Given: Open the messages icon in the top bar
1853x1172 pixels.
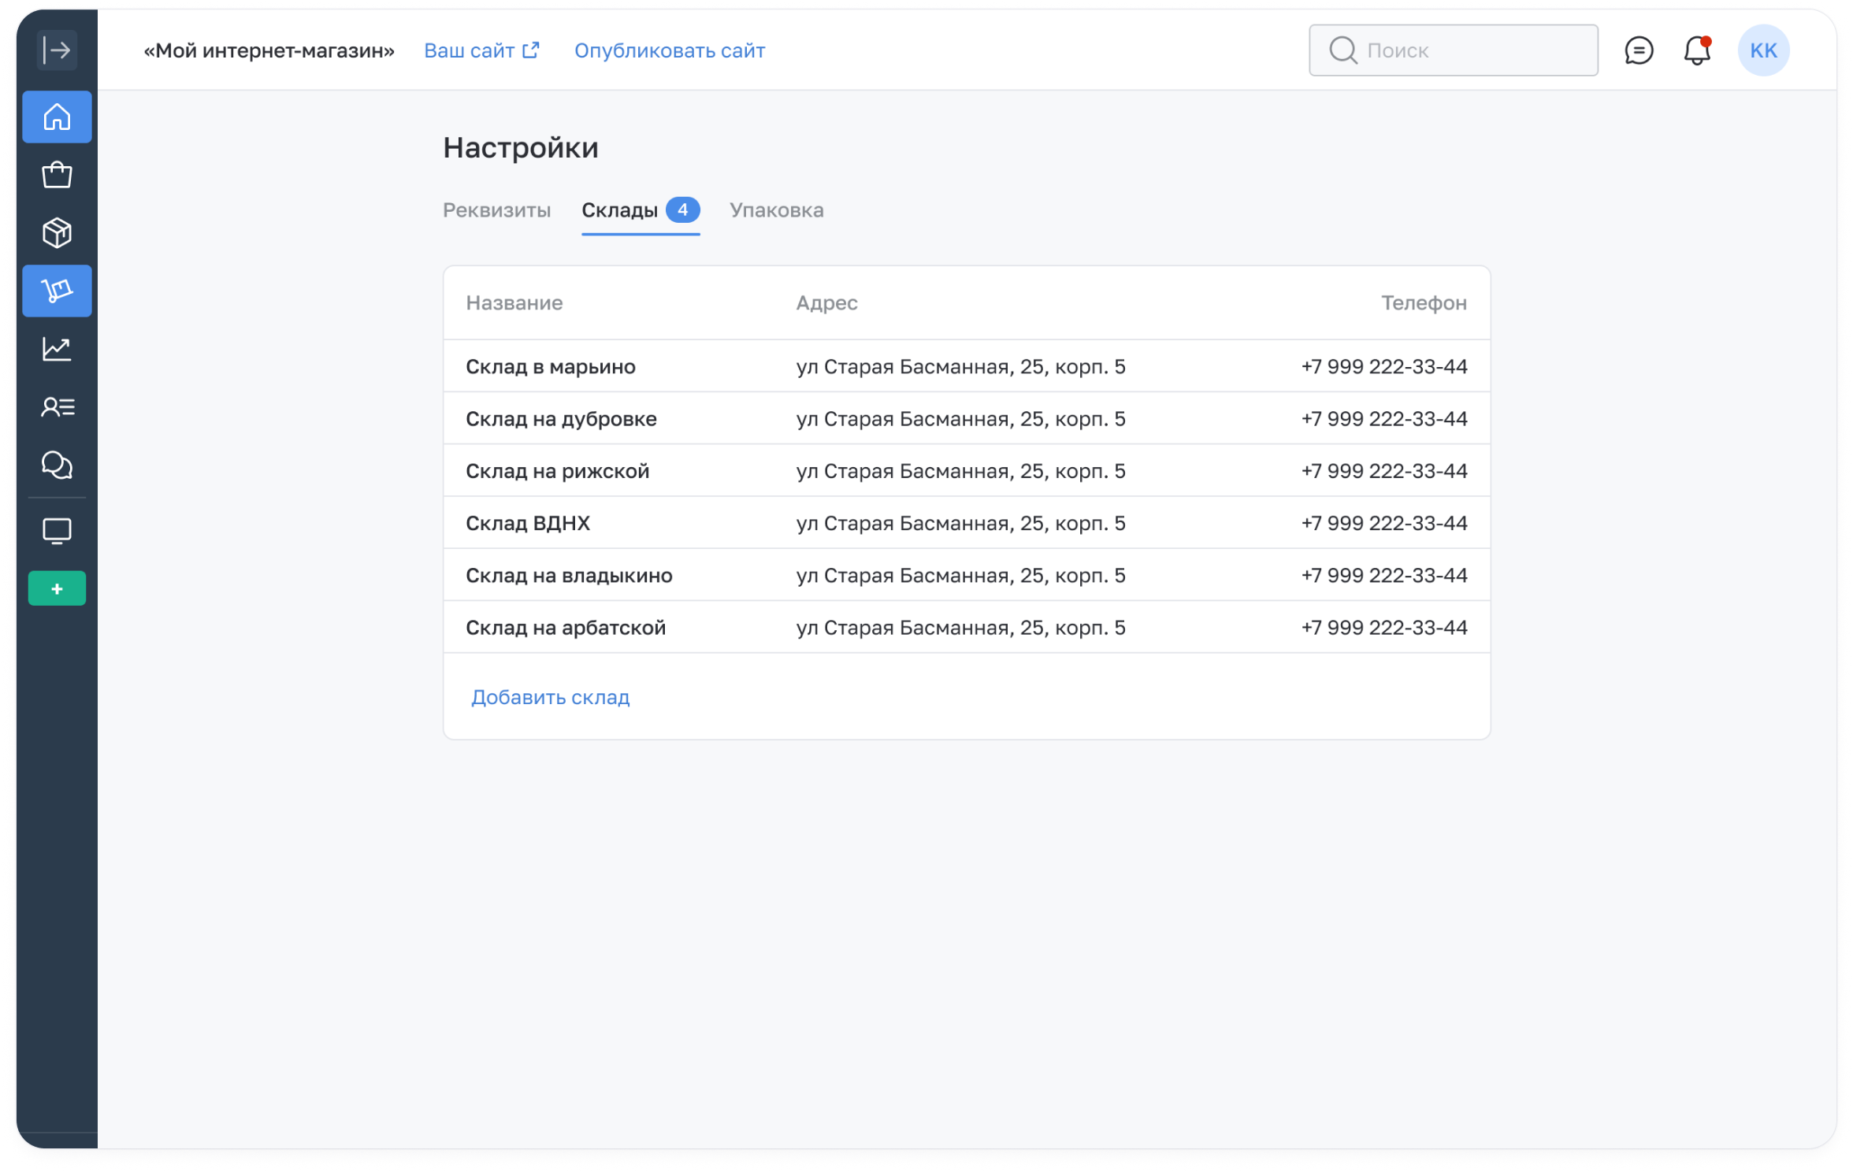Looking at the screenshot, I should (1639, 50).
